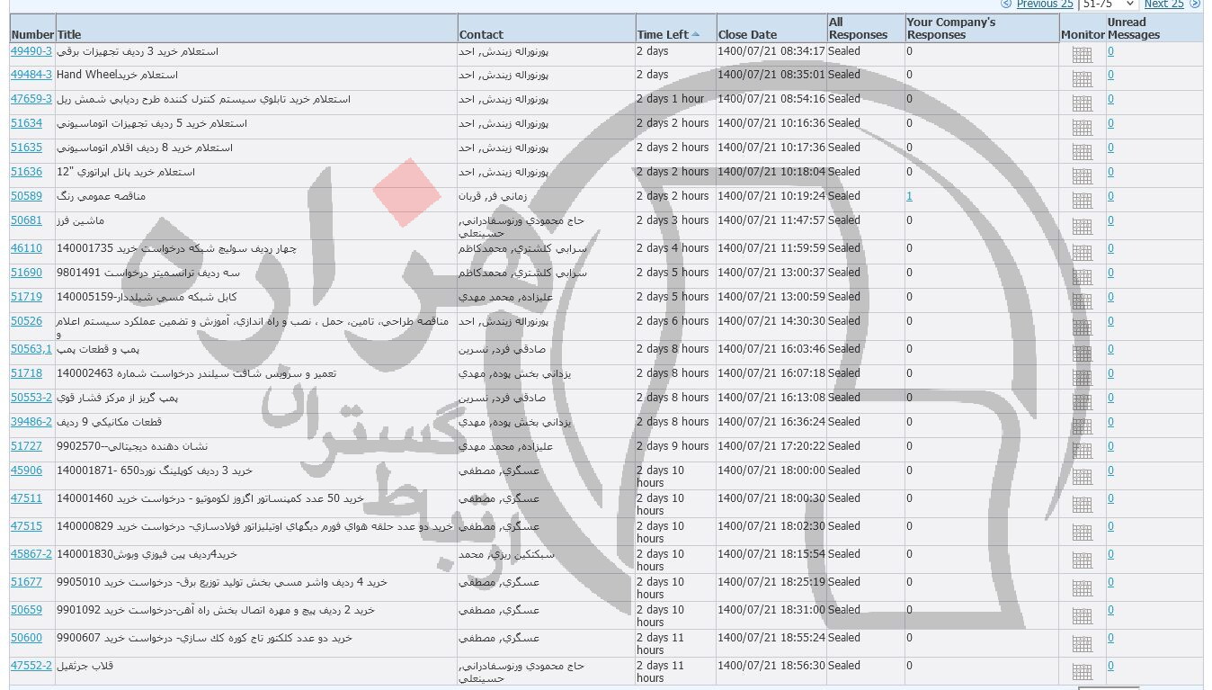This screenshot has width=1212, height=690.
Task: Open Monitor icon for negotiation 47659-3
Action: tap(1082, 103)
